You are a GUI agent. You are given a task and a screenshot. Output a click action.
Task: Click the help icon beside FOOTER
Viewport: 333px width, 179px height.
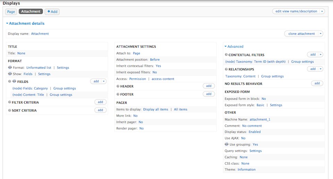118,94
